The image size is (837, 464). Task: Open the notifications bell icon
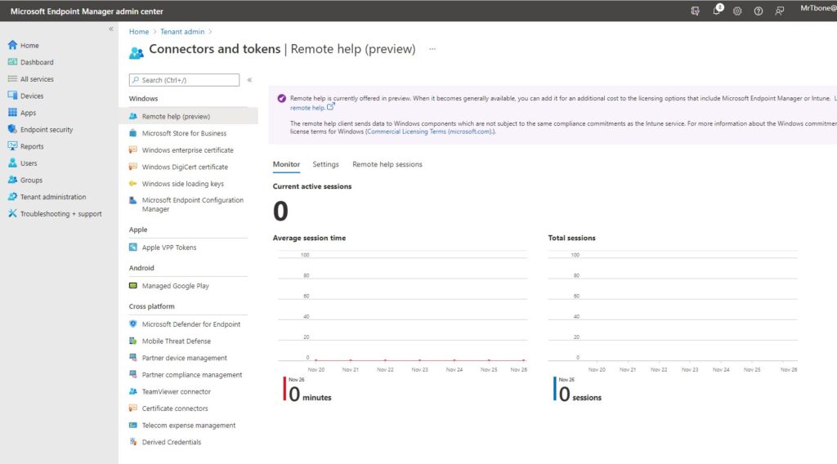point(717,10)
